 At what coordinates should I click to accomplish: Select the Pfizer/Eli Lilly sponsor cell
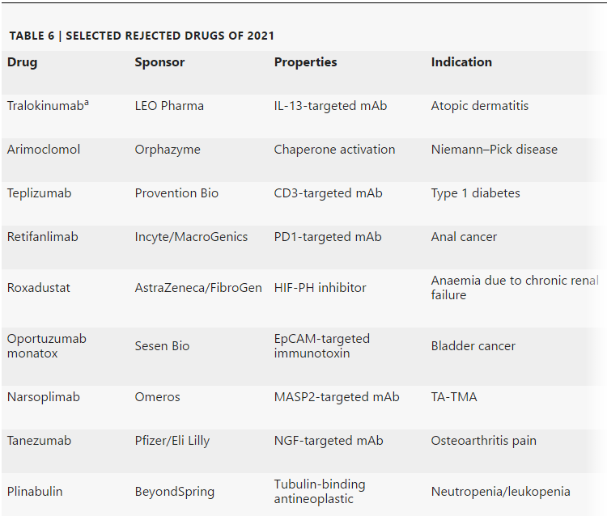pos(172,441)
